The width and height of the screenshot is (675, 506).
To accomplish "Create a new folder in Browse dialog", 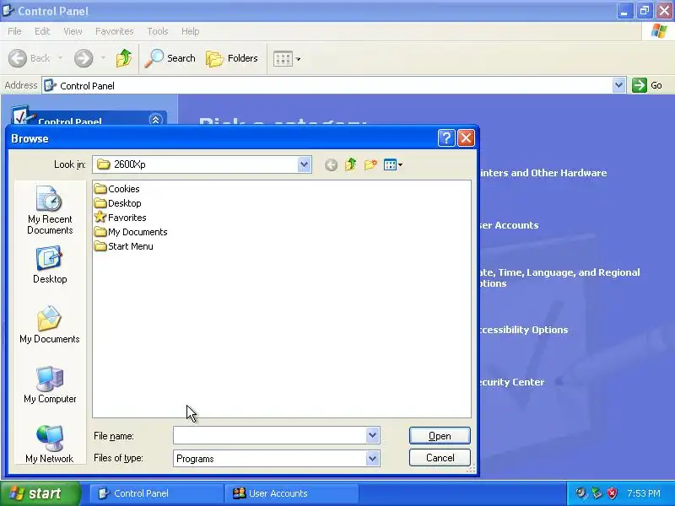I will (370, 164).
